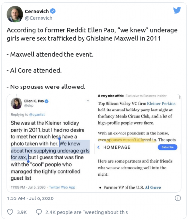
Task: Click Ellen K. Pao's verified badge
Action: [47, 101]
